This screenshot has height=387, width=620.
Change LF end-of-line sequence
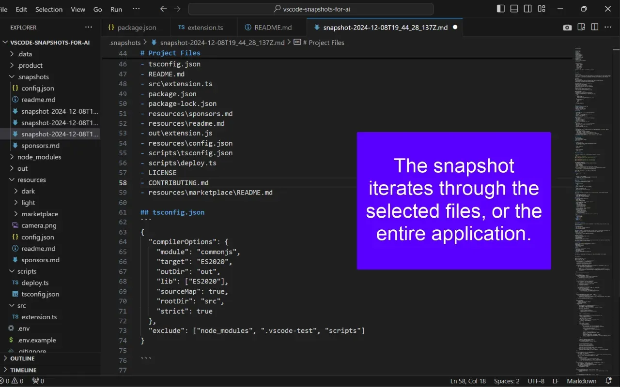[x=556, y=381]
